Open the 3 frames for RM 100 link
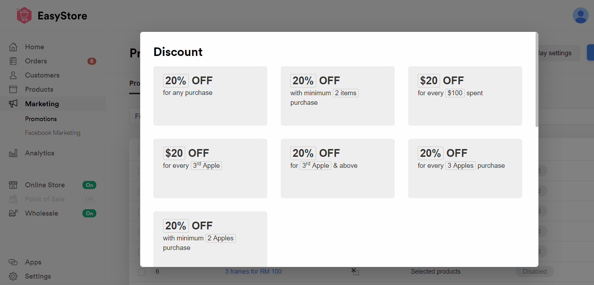The width and height of the screenshot is (594, 285). point(253,272)
